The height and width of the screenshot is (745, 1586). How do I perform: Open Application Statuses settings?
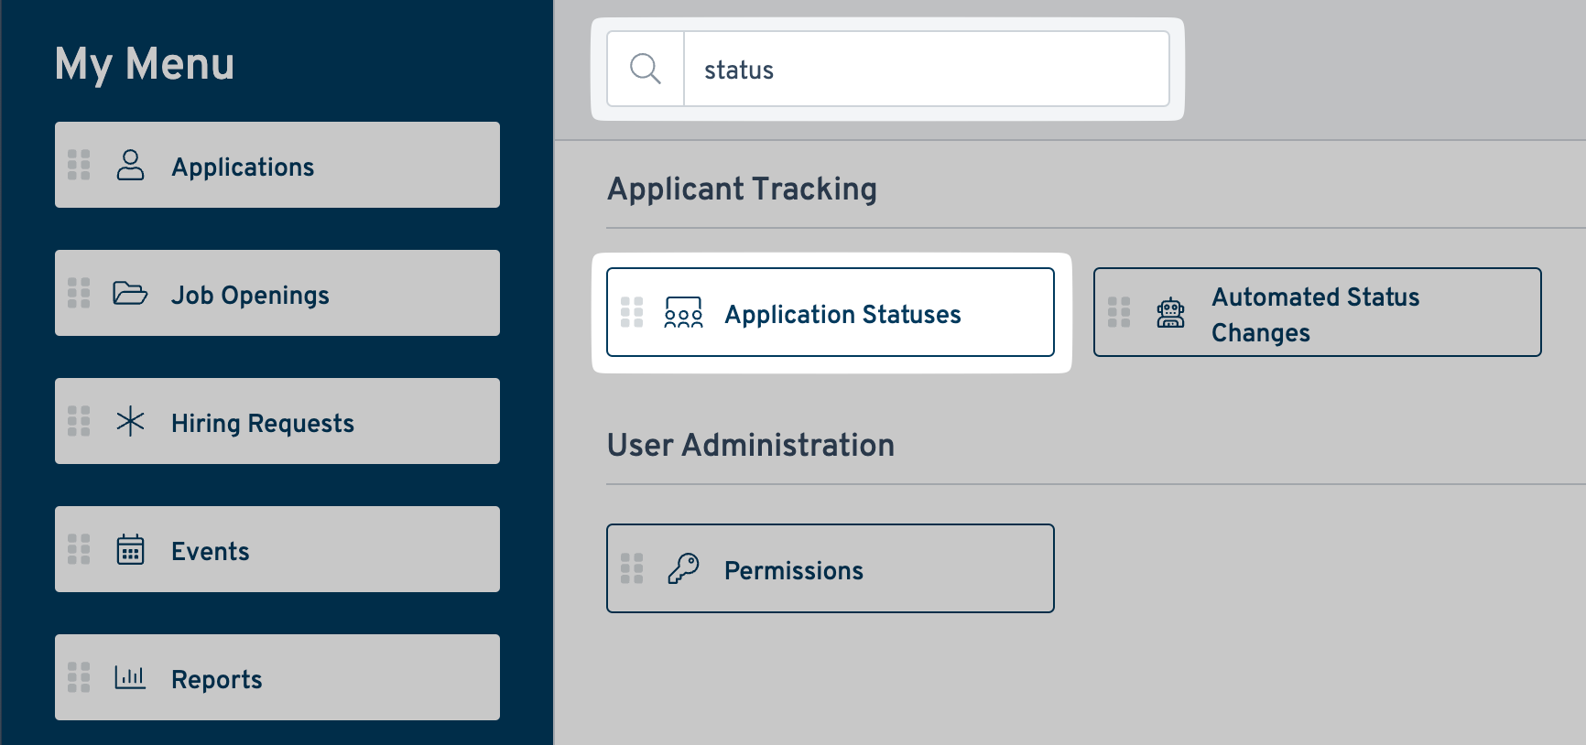842,314
